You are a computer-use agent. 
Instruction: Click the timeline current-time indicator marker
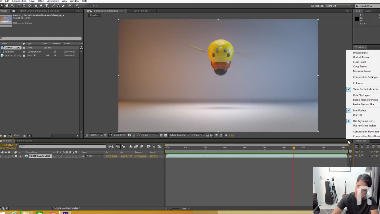[294, 148]
